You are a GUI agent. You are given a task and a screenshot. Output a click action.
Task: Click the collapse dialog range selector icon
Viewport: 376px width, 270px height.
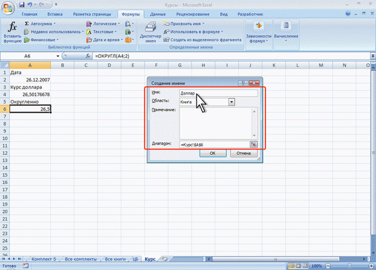coord(253,144)
